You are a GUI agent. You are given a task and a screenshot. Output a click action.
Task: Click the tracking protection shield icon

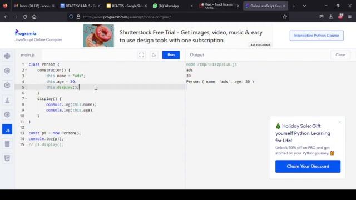[x=71, y=17]
